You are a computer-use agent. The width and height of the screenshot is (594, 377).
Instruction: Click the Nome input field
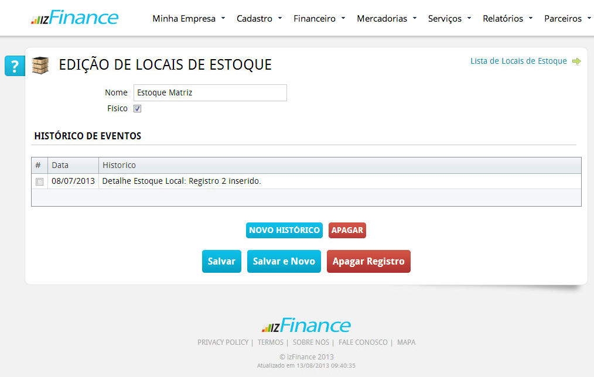click(x=210, y=93)
